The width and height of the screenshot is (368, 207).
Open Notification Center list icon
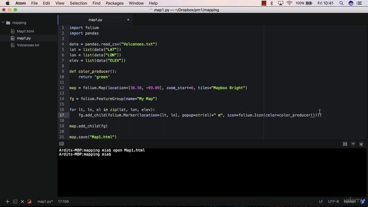(359, 3)
